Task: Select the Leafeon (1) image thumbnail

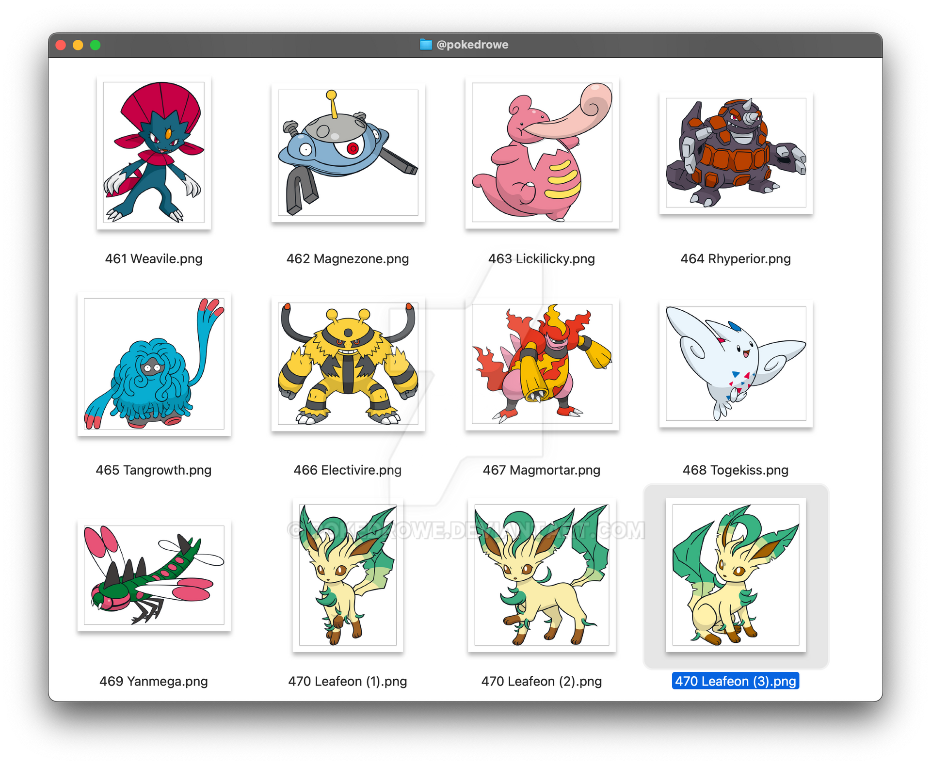Action: (348, 575)
